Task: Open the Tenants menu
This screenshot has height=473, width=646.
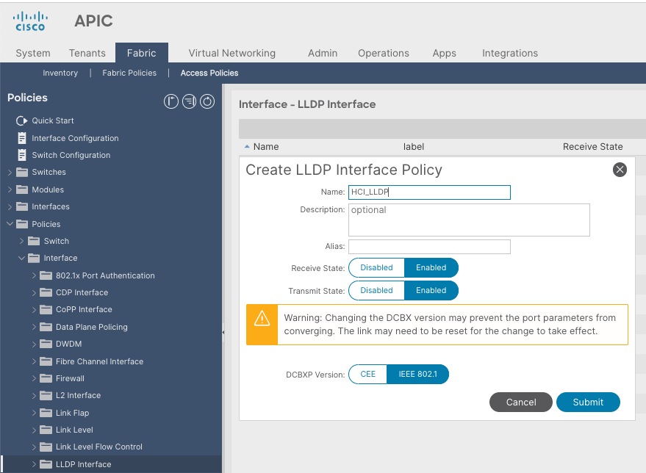Action: 87,53
